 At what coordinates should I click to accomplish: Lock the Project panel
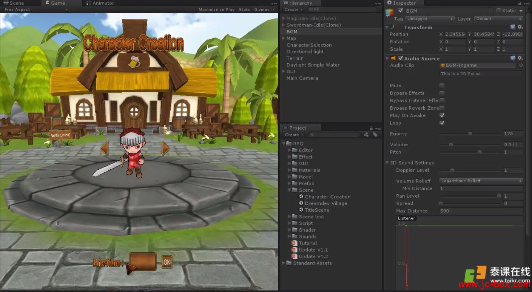371,128
